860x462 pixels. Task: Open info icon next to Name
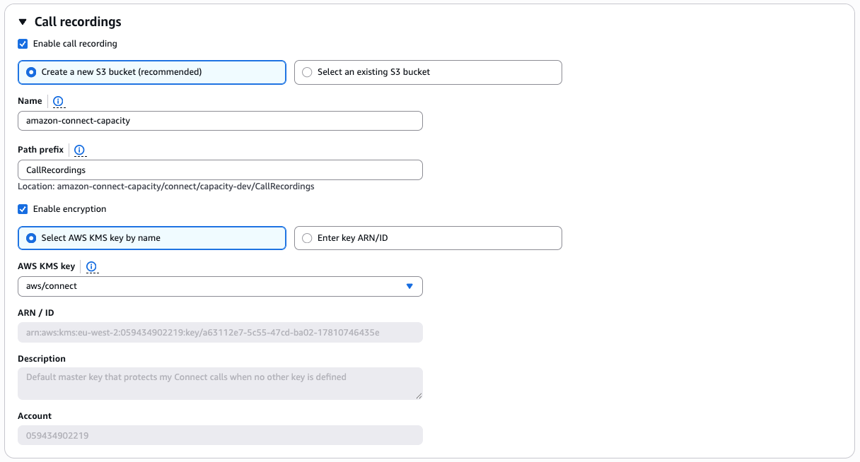coord(59,102)
